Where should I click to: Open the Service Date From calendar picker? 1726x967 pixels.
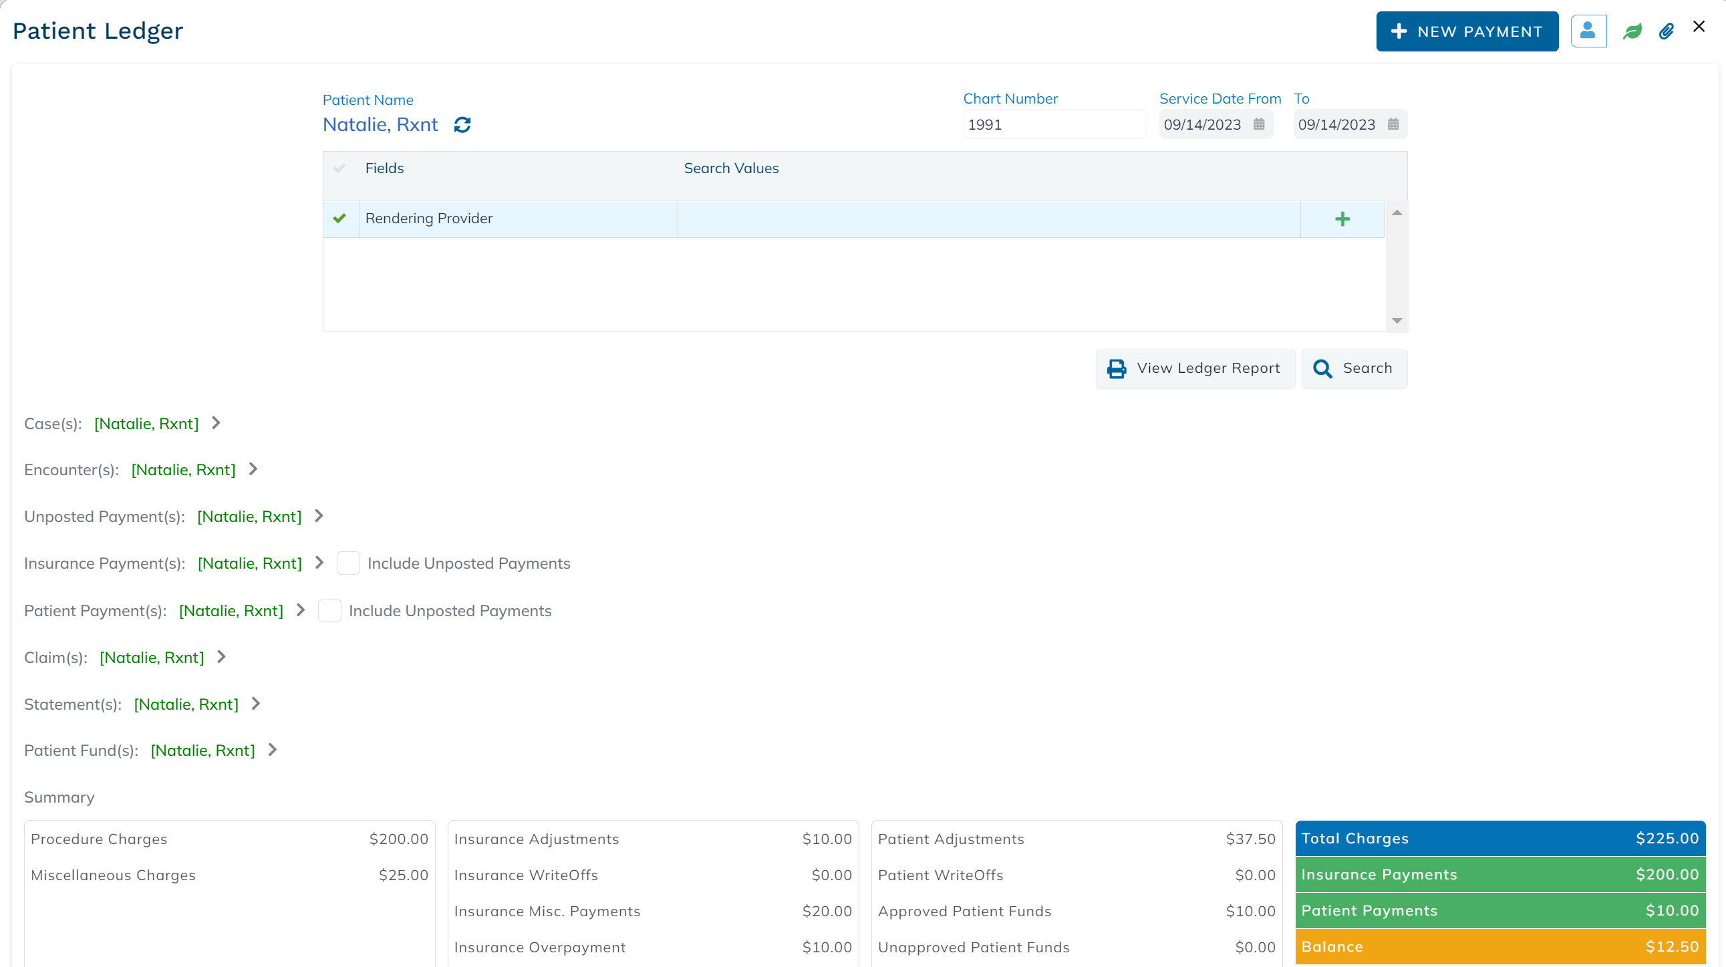tap(1259, 124)
